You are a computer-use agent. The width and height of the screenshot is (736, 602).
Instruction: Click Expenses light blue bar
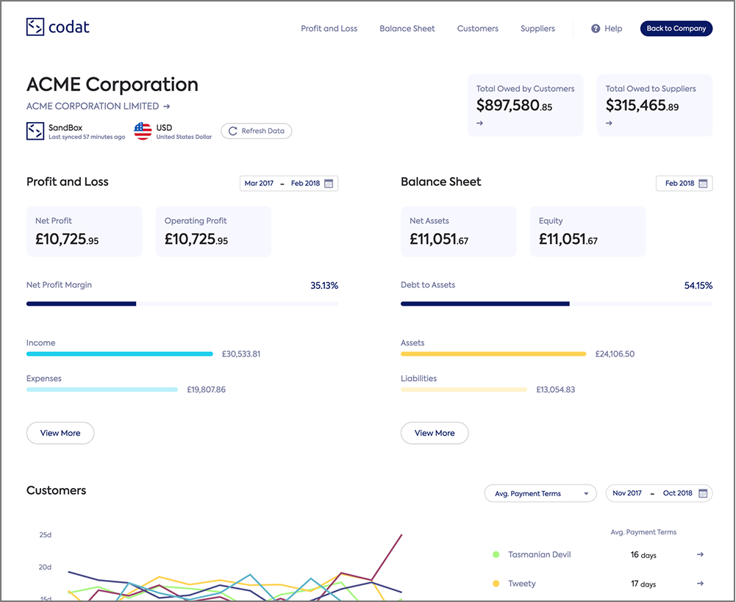click(x=102, y=390)
